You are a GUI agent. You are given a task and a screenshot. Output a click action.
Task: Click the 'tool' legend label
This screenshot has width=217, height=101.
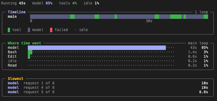click(17, 30)
